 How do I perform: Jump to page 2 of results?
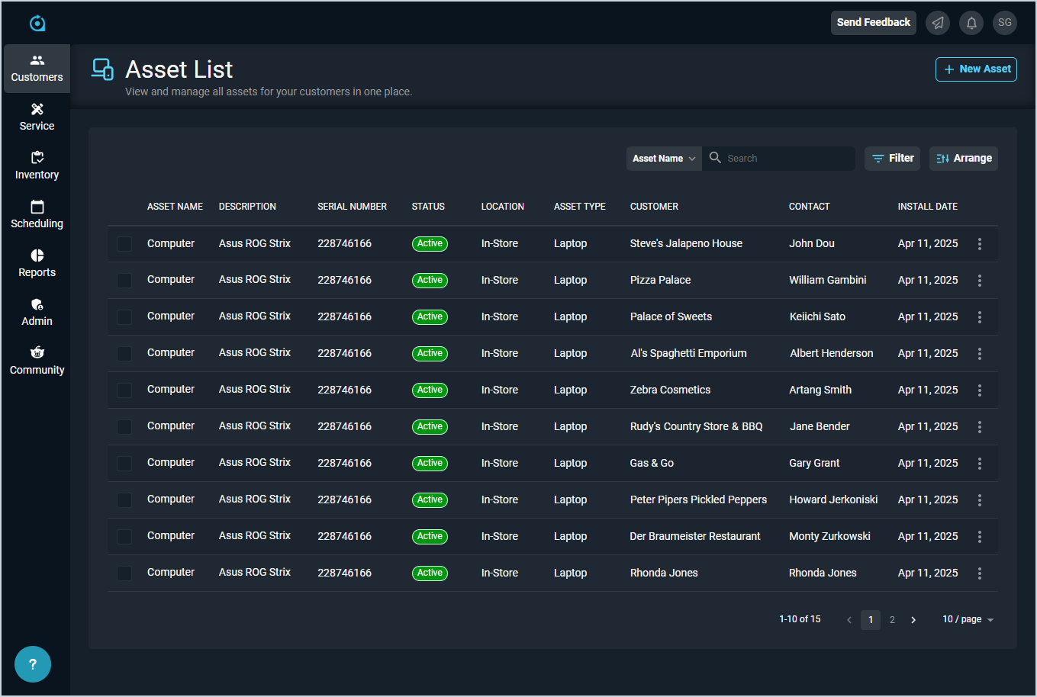click(x=892, y=620)
